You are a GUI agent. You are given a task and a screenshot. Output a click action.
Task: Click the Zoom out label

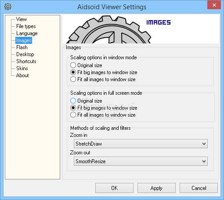point(80,153)
